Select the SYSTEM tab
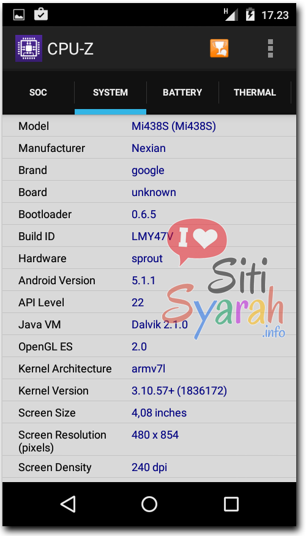 tap(110, 92)
